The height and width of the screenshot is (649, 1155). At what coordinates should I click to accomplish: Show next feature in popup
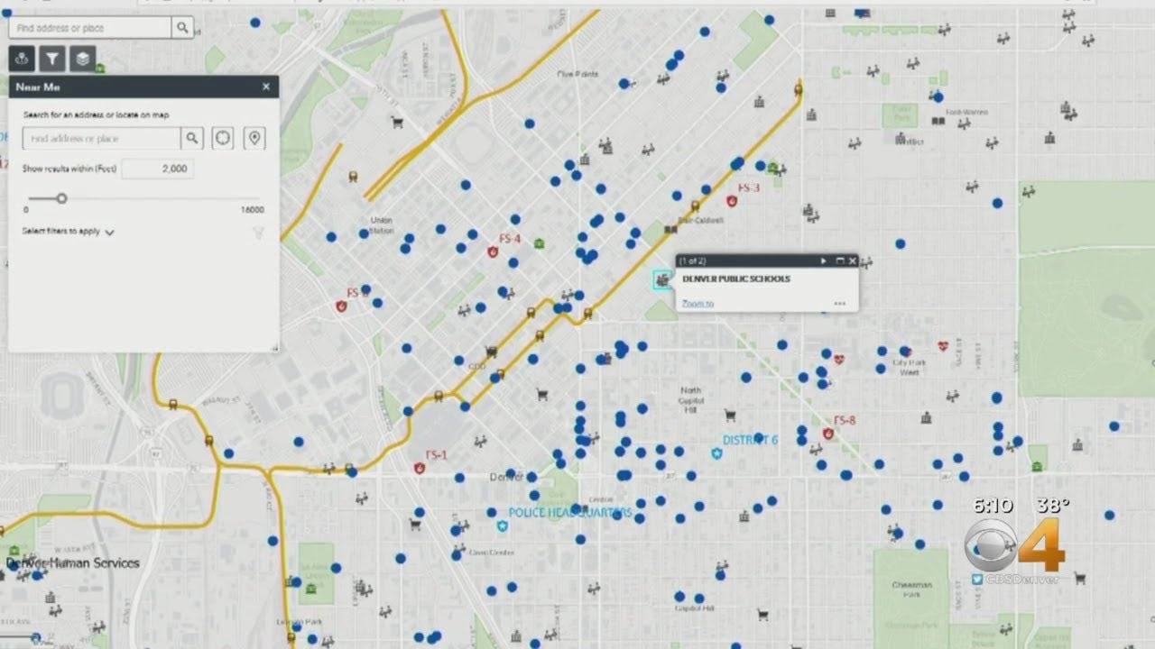pos(824,261)
